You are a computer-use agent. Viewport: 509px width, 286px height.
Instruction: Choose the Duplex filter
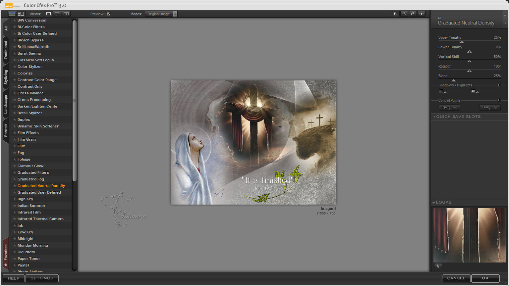(24, 119)
